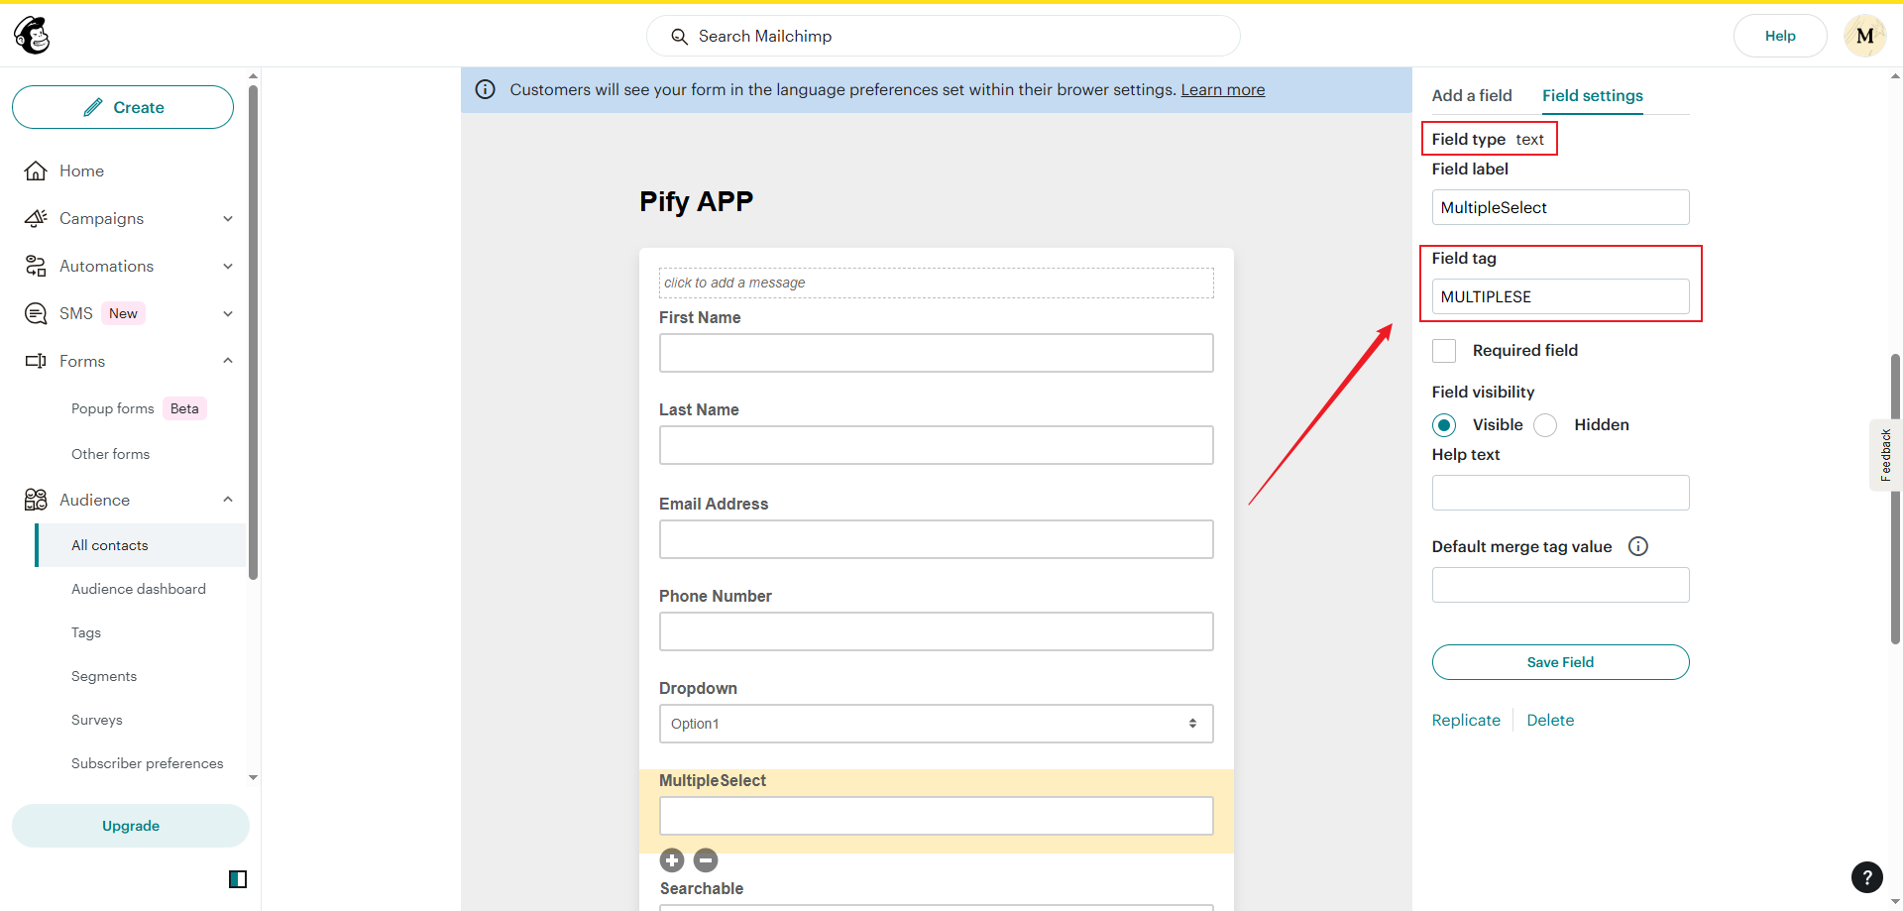Screen dimensions: 1903x911
Task: Open Tags in Audience menu
Action: pyautogui.click(x=86, y=632)
